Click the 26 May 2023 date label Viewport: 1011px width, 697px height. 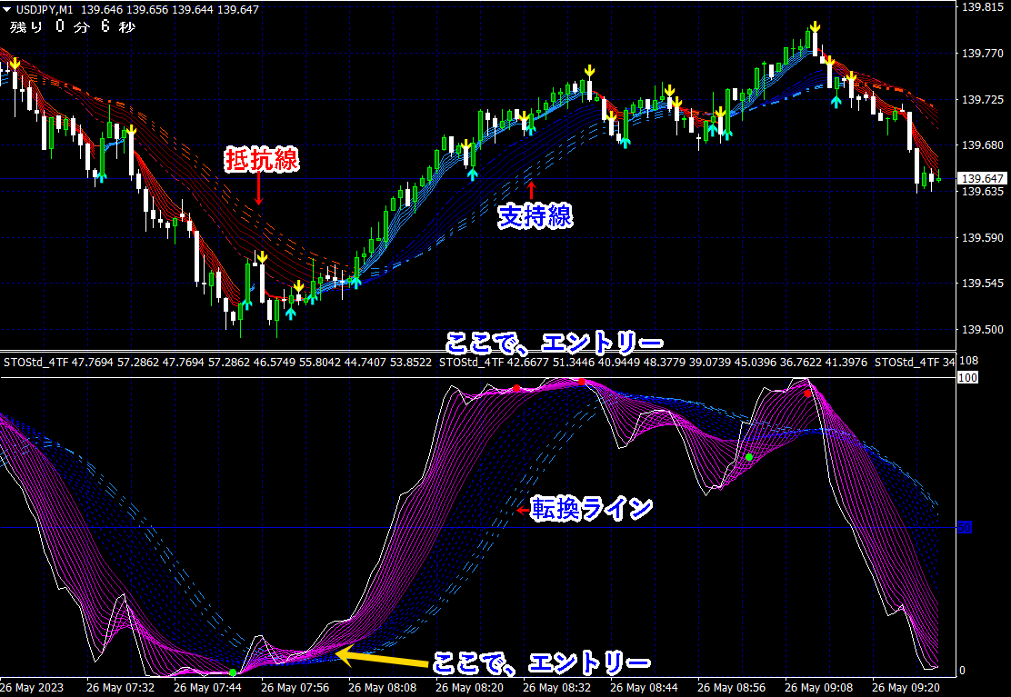click(32, 688)
